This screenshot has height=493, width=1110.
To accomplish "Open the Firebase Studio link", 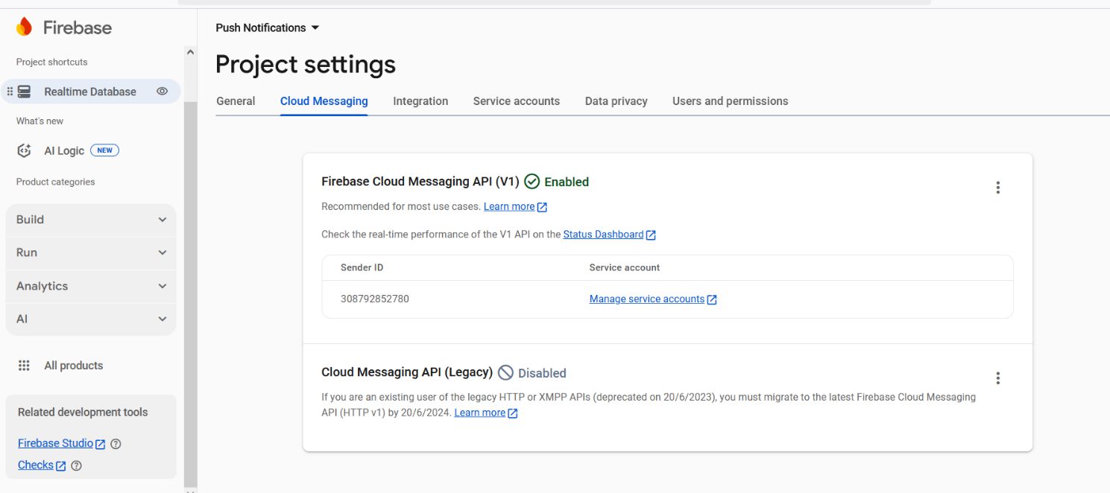I will point(55,443).
